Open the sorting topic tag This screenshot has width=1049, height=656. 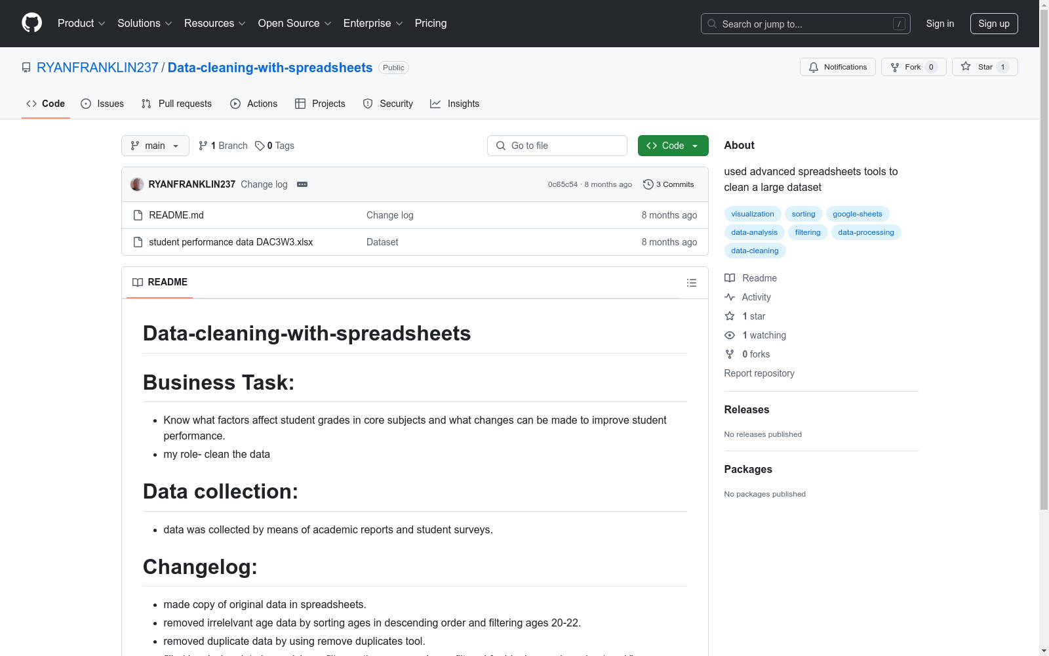[x=803, y=214]
